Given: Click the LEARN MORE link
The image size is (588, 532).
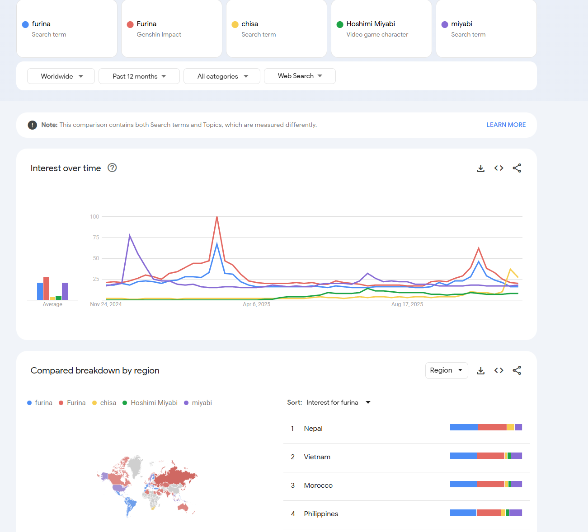Looking at the screenshot, I should pos(506,125).
